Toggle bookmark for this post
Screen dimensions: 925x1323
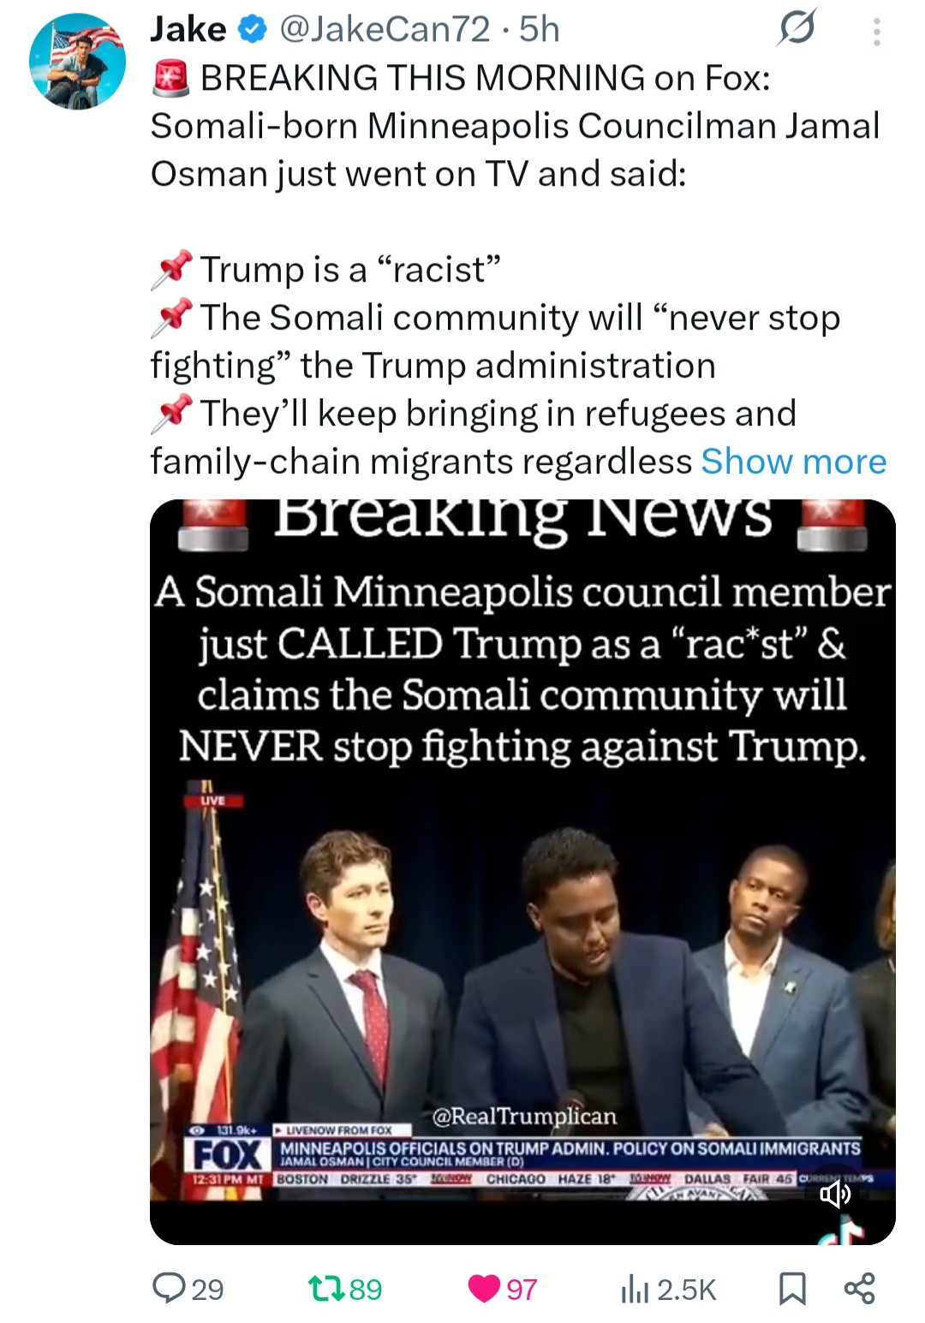click(x=792, y=1289)
